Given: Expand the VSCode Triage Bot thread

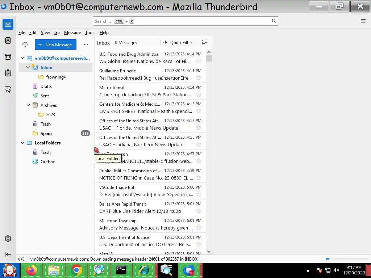Looking at the screenshot, I should point(101,194).
